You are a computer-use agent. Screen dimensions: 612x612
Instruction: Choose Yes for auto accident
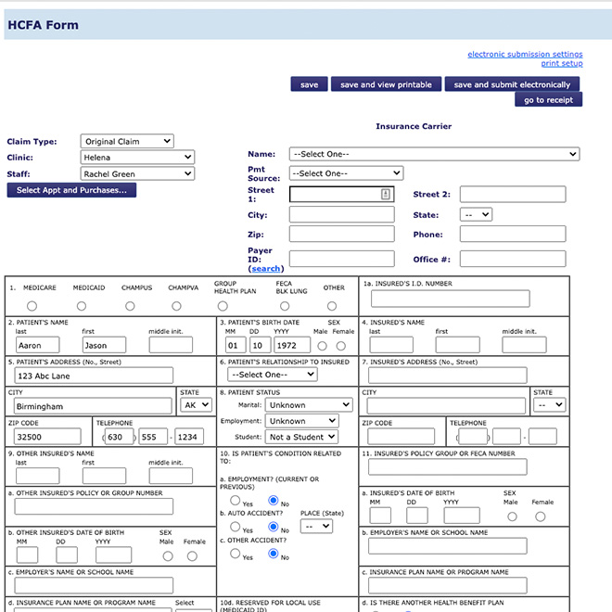coord(235,527)
